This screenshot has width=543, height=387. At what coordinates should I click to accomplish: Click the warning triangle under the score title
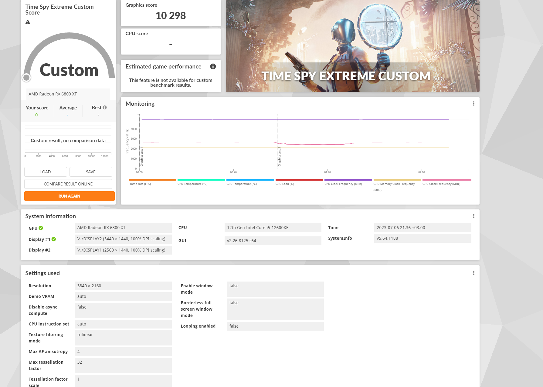(28, 22)
